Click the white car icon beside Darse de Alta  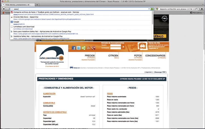[x=142, y=46]
